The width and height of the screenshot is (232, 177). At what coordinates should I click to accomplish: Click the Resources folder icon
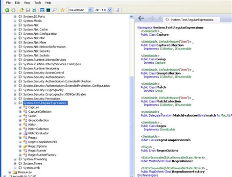pyautogui.click(x=15, y=172)
